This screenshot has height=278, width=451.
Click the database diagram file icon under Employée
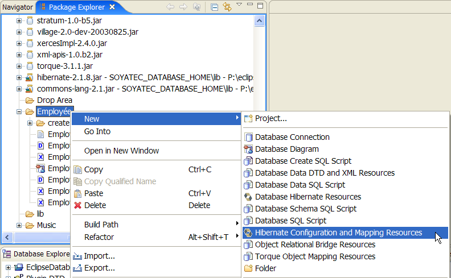coord(40,168)
